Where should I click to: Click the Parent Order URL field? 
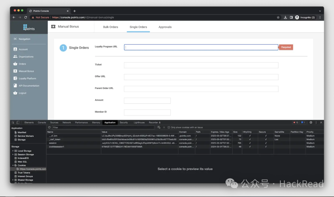click(x=201, y=89)
